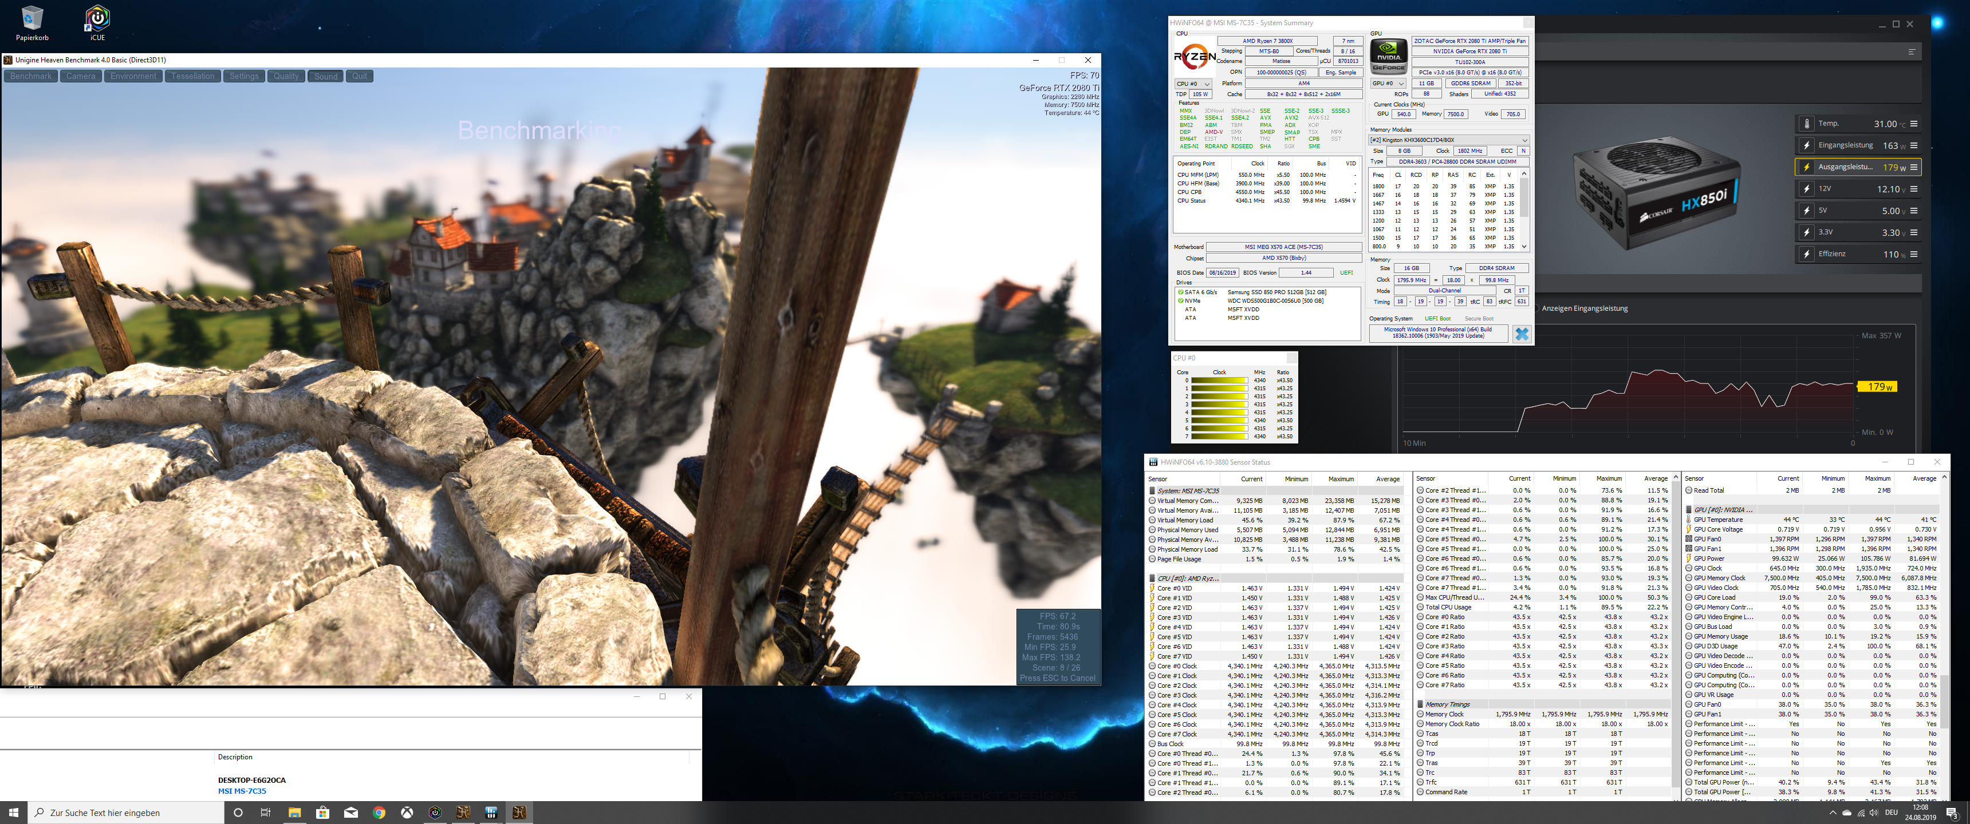Image resolution: width=1970 pixels, height=824 pixels.
Task: Click the Quit button in Heaven
Action: click(360, 77)
